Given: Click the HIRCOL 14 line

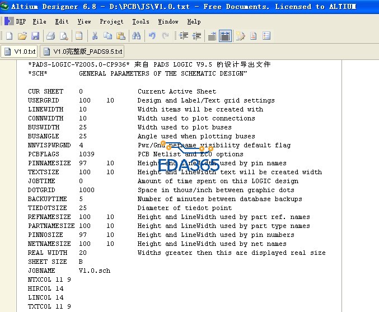Looking at the screenshot, I should point(46,288).
